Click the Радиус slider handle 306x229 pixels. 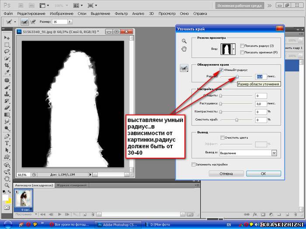(237, 77)
